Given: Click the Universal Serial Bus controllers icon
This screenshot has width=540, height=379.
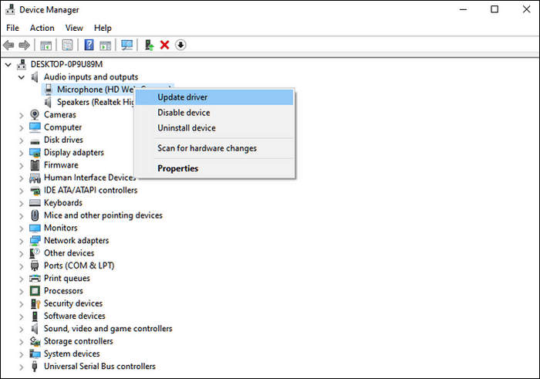Looking at the screenshot, I should pos(35,366).
